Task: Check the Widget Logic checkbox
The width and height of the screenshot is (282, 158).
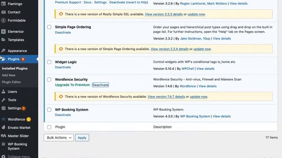Action: pyautogui.click(x=49, y=62)
